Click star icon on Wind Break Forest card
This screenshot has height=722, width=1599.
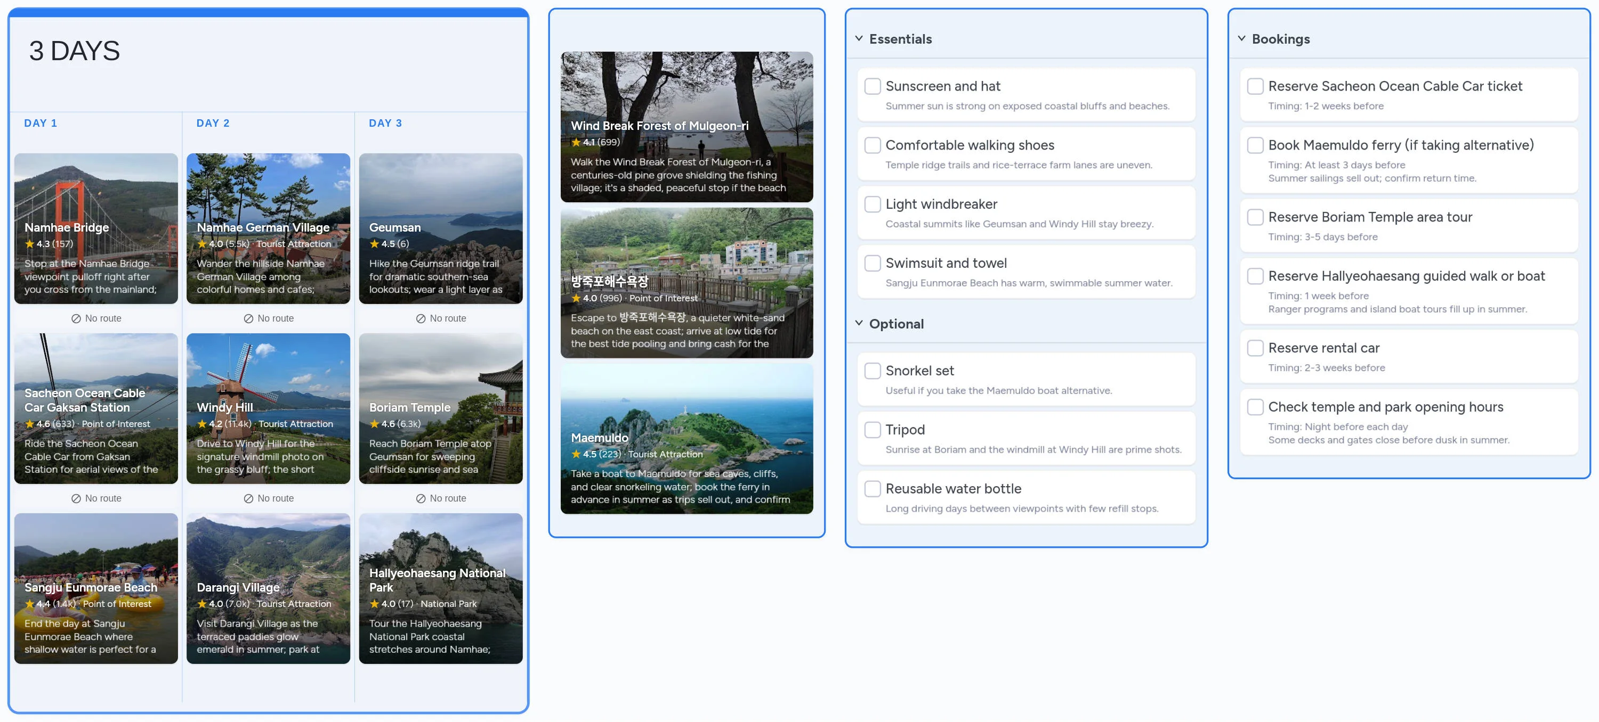point(576,142)
